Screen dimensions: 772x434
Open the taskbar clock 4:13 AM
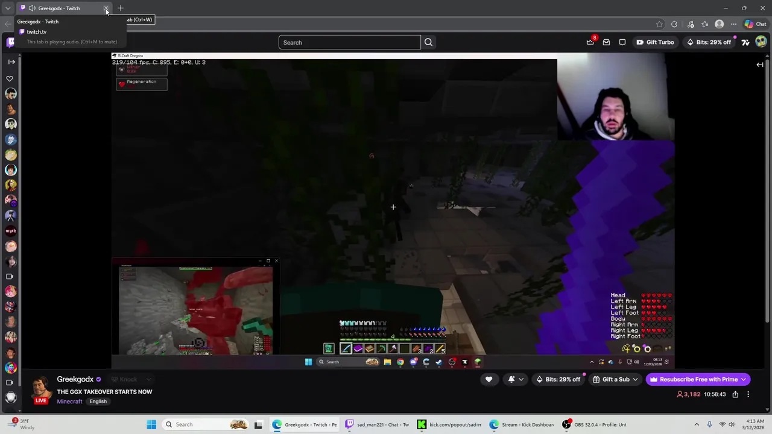click(x=755, y=424)
